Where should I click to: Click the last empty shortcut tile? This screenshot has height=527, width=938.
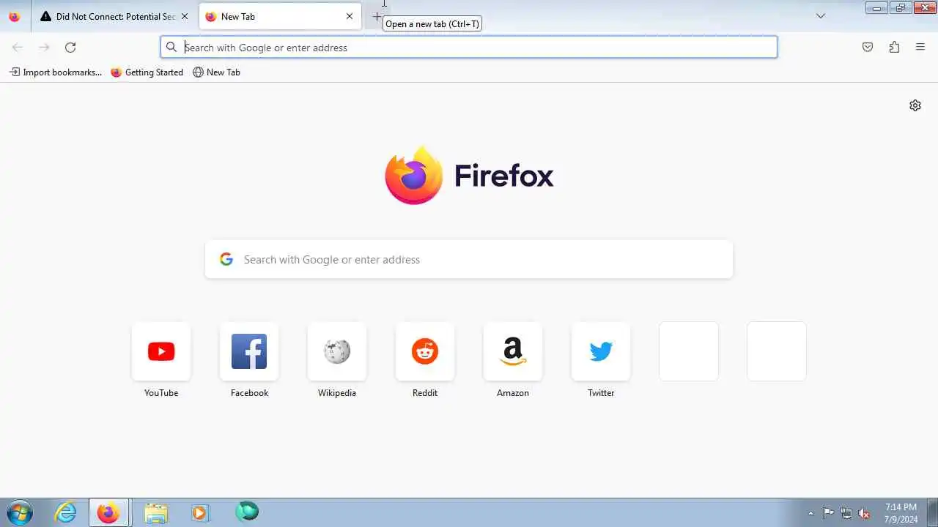click(777, 351)
